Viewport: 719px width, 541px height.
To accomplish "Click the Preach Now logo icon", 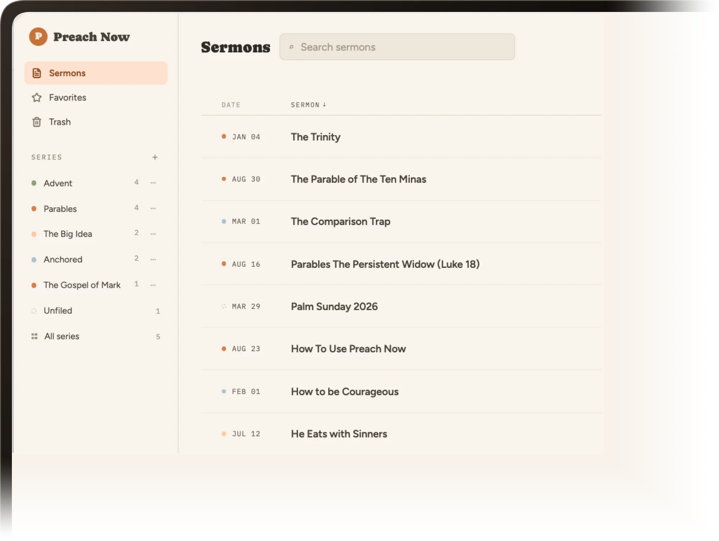I will (x=38, y=37).
